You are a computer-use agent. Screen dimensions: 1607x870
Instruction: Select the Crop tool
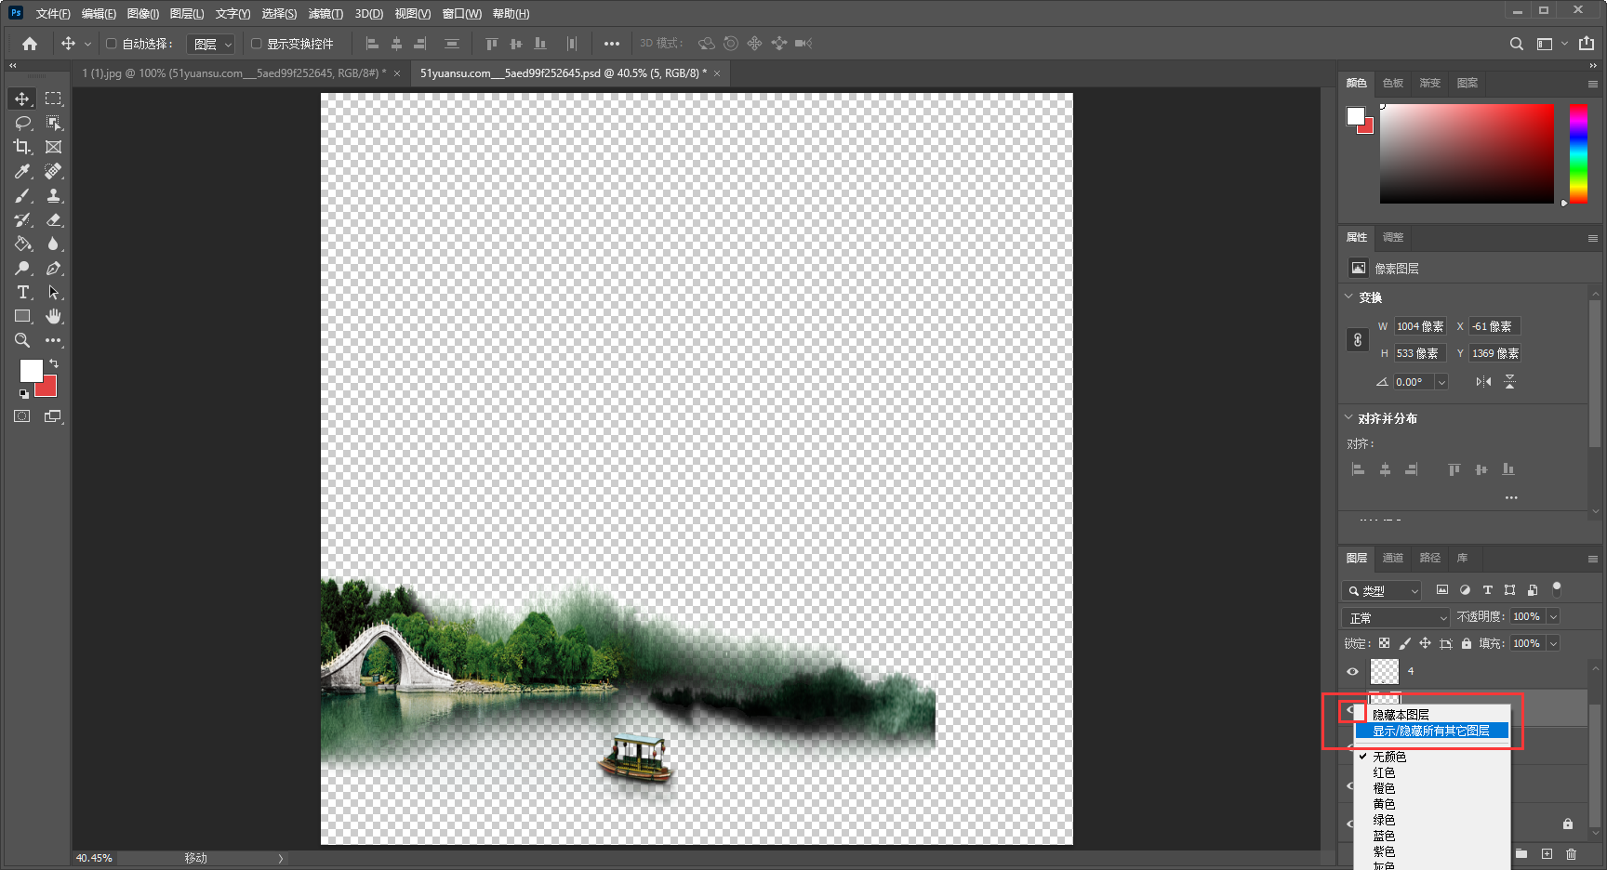(x=22, y=147)
